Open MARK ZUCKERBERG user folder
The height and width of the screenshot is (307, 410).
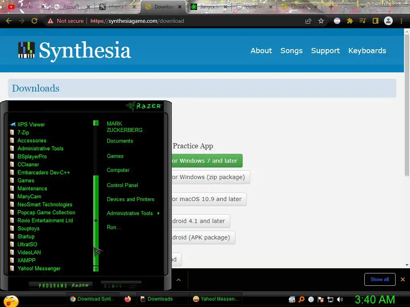(x=125, y=127)
